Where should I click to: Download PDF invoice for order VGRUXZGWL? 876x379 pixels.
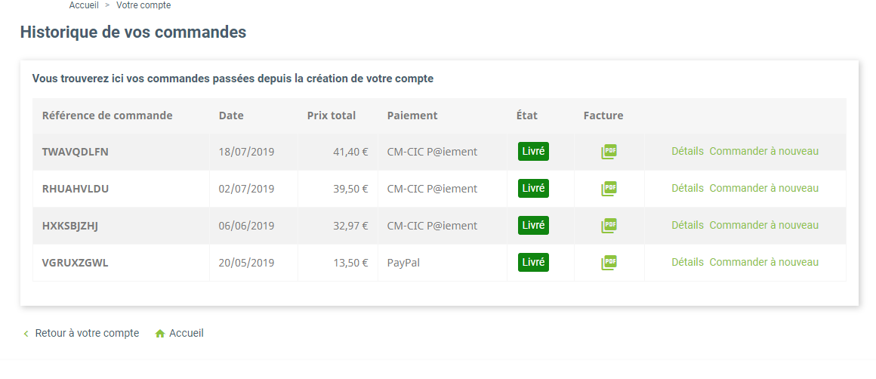coord(609,262)
